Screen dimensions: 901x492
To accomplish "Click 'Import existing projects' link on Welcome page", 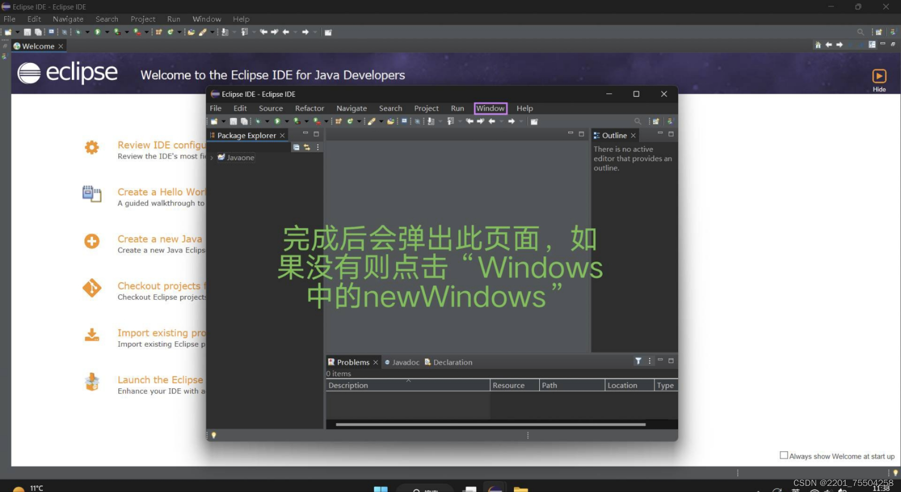I will coord(162,333).
